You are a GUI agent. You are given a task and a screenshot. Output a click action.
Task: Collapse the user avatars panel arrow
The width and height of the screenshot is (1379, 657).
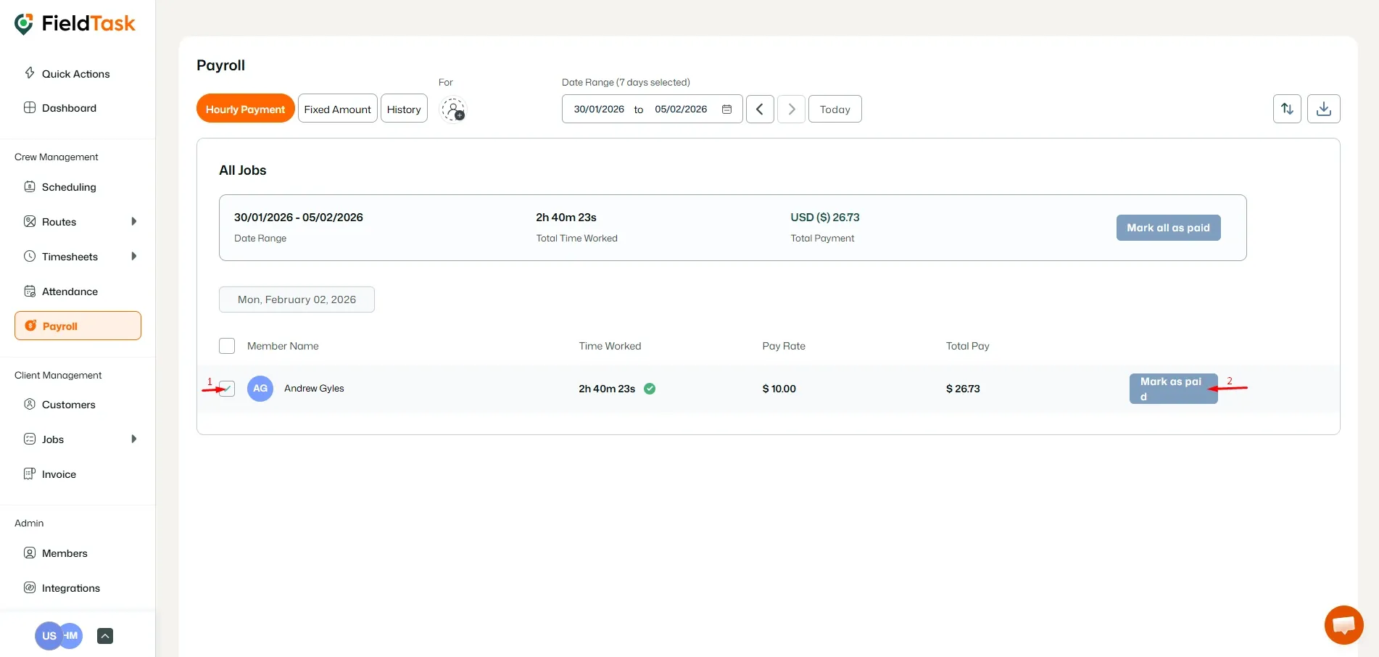[104, 636]
